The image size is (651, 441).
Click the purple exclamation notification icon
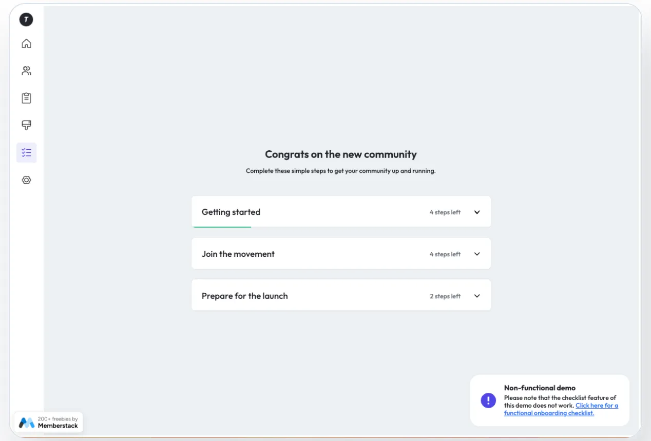point(488,400)
